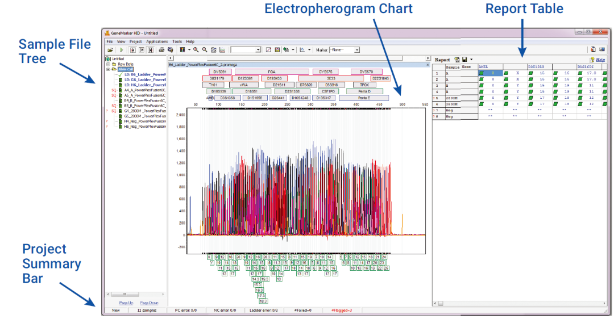Open the dropdown arrow beside the Call Allele icon

coord(309,50)
